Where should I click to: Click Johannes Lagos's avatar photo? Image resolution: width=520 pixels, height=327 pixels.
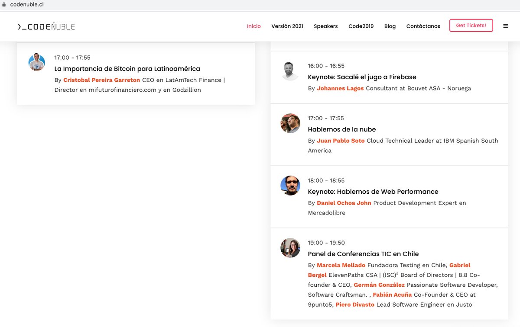coord(290,71)
